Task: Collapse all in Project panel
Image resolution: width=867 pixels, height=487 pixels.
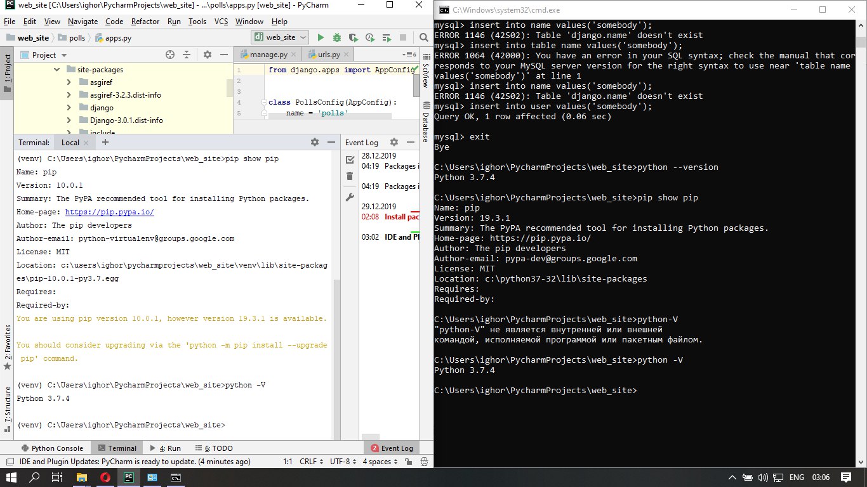Action: click(x=188, y=55)
